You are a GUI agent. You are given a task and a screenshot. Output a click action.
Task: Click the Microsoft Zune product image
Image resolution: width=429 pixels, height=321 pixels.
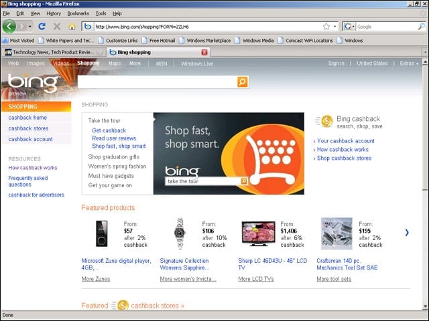[x=101, y=233]
